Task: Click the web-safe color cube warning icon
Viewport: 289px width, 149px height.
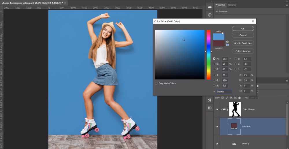Action: pos(227,42)
